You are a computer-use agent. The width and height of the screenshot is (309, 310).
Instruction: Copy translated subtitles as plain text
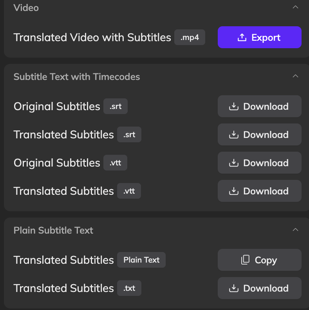pos(259,260)
